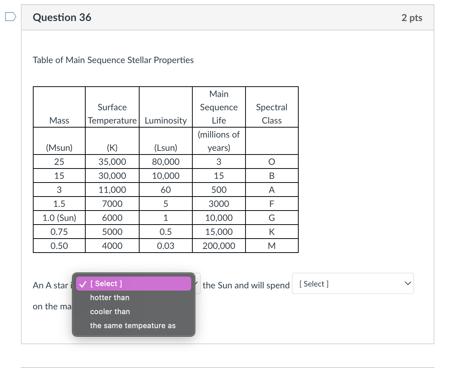The width and height of the screenshot is (460, 368).
Task: Select the 'cooler than' option
Action: click(x=110, y=312)
